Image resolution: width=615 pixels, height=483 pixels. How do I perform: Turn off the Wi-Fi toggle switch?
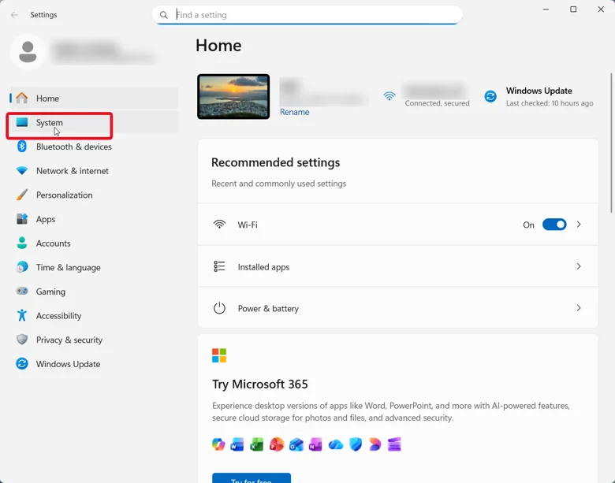point(554,225)
